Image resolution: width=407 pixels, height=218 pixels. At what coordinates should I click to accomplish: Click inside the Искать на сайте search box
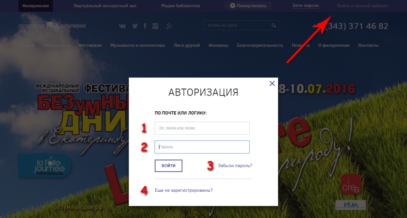237,25
